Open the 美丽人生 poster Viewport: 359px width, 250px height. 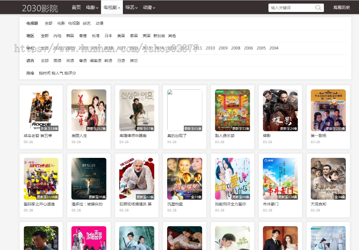pyautogui.click(x=89, y=110)
